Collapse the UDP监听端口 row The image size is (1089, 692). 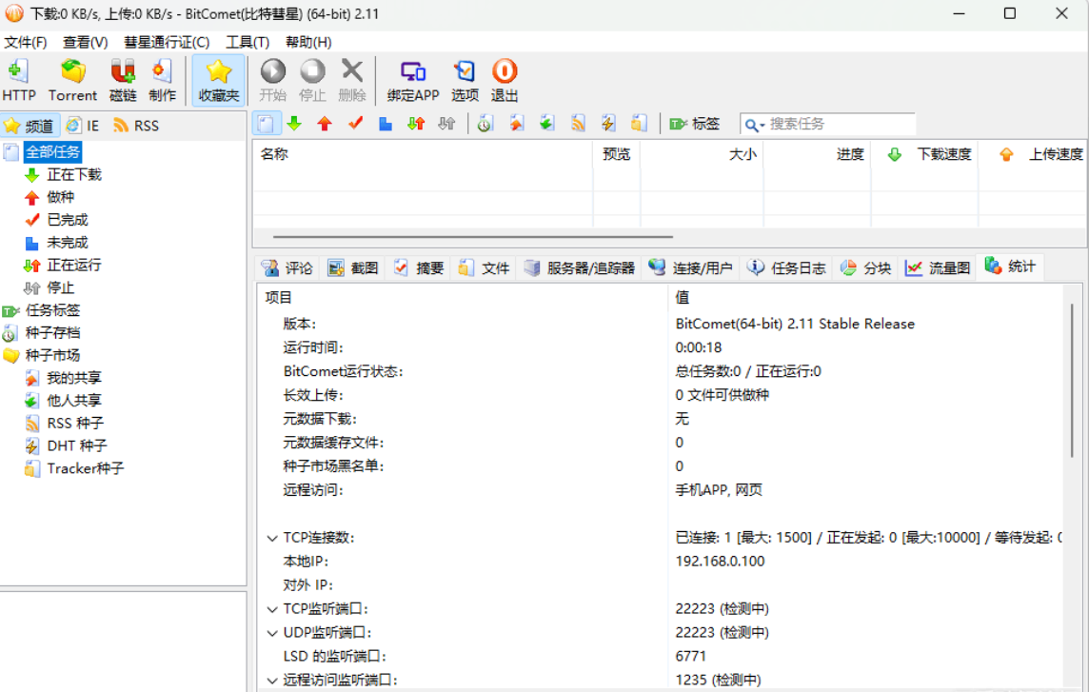[272, 633]
